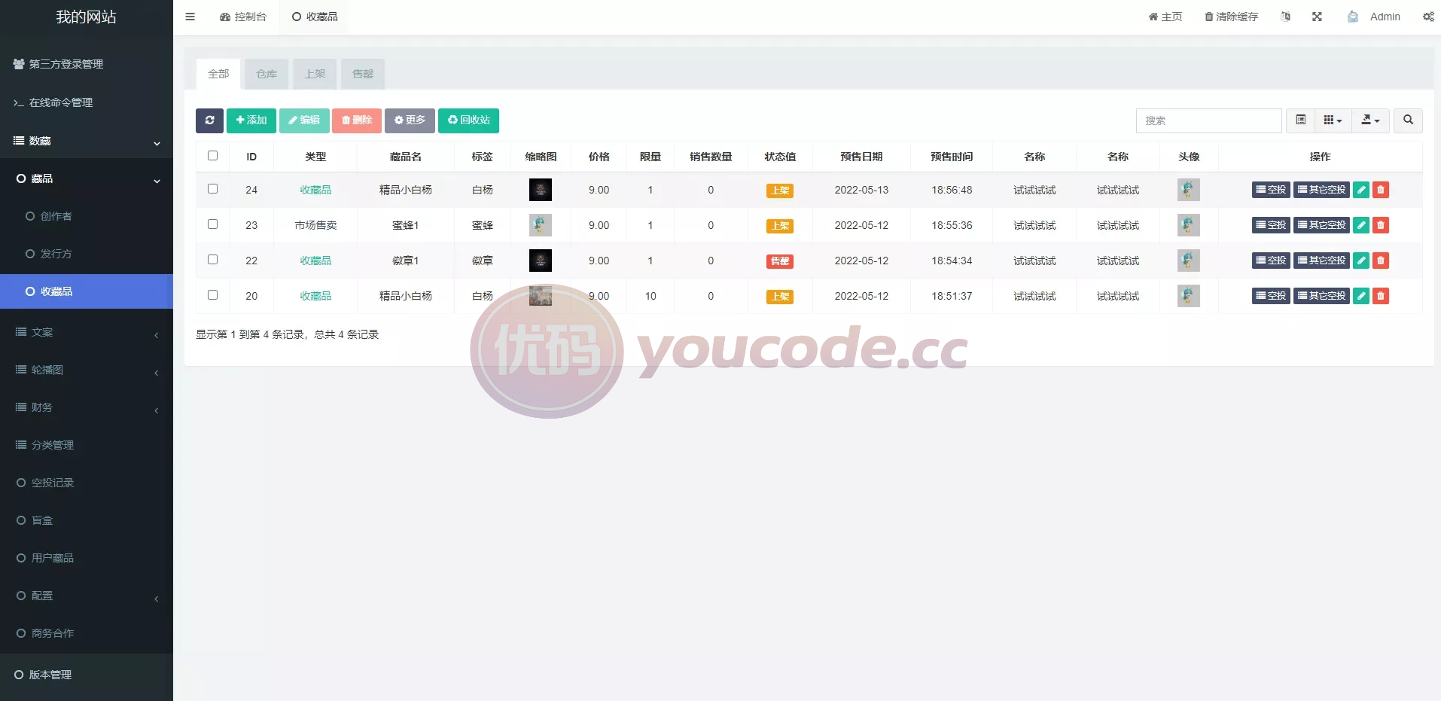1441x701 pixels.
Task: Collapse the 数藏 sidebar menu
Action: [87, 141]
